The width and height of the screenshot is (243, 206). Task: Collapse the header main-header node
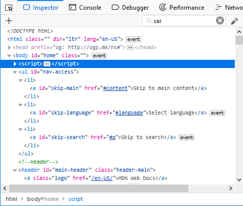click(15, 170)
